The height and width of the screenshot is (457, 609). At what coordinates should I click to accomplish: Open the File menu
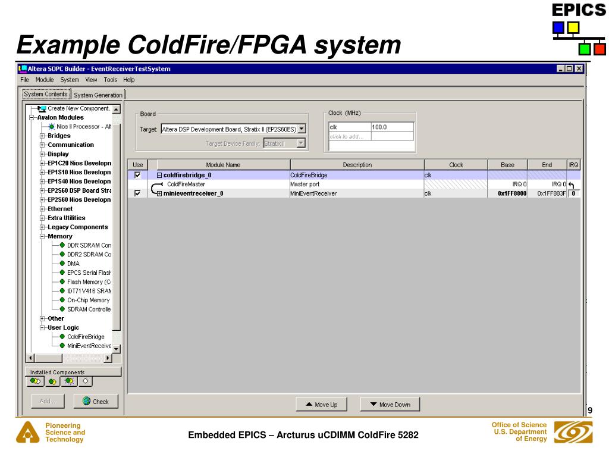point(24,80)
